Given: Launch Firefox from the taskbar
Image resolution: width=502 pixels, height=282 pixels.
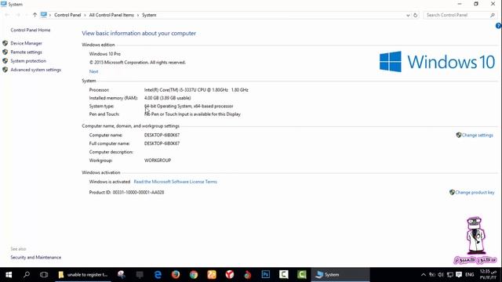Looking at the screenshot, I should tap(176, 275).
